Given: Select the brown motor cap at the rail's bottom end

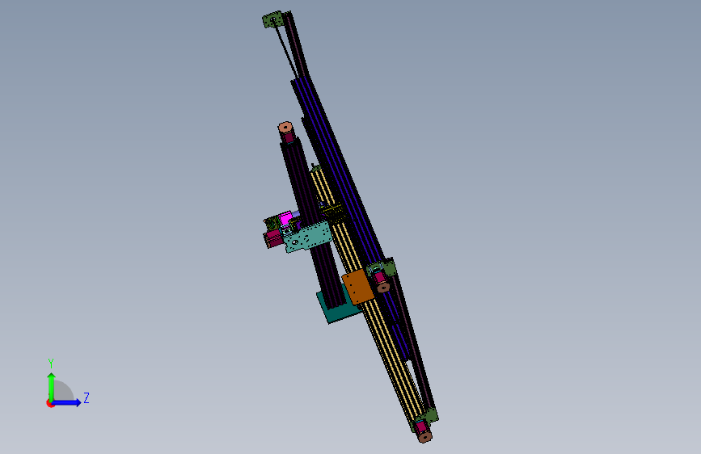Looking at the screenshot, I should point(424,436).
